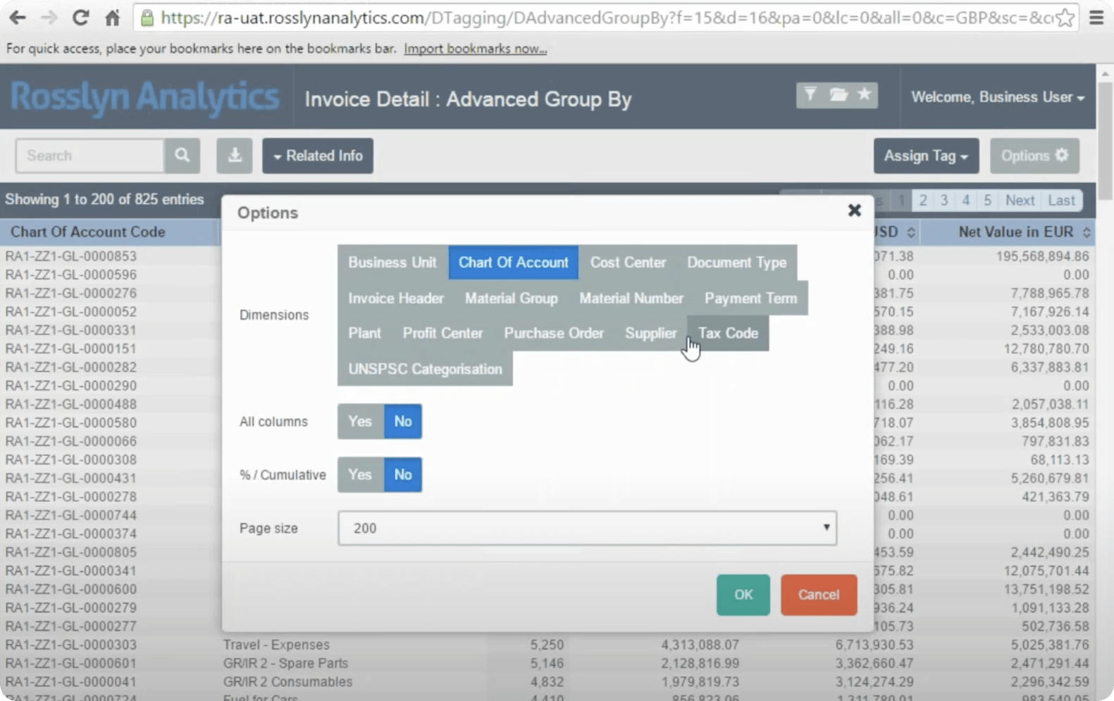
Task: Click the page vertical scrollbar
Action: [x=1105, y=141]
